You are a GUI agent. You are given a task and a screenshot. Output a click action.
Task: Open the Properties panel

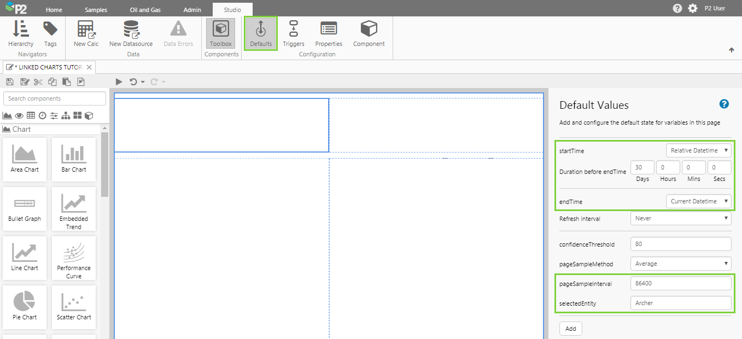(329, 33)
